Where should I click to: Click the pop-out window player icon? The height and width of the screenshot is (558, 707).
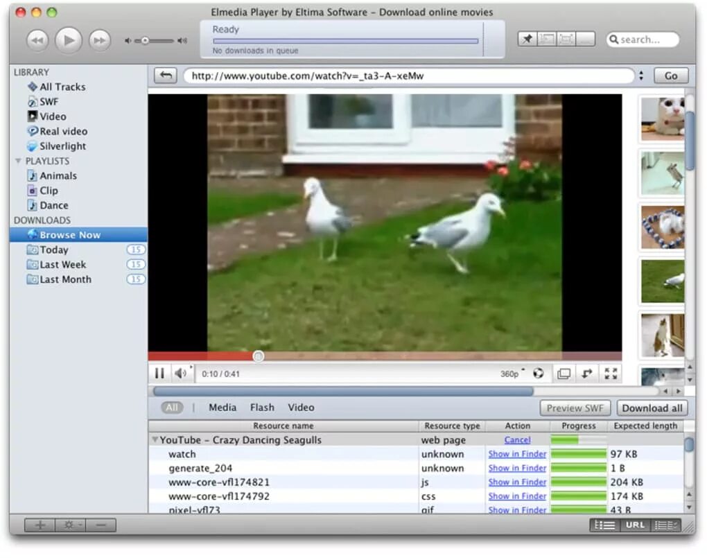(564, 374)
